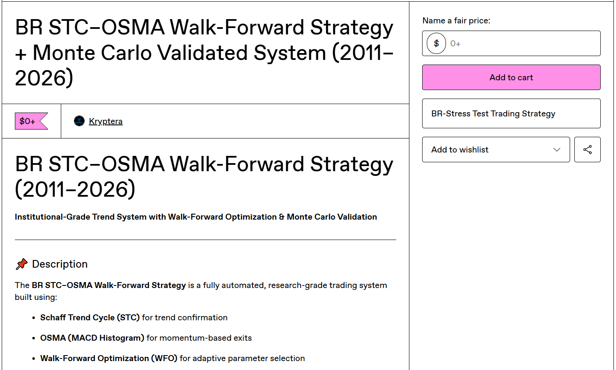The width and height of the screenshot is (616, 370).
Task: Click the red pushpin Description icon
Action: (22, 264)
